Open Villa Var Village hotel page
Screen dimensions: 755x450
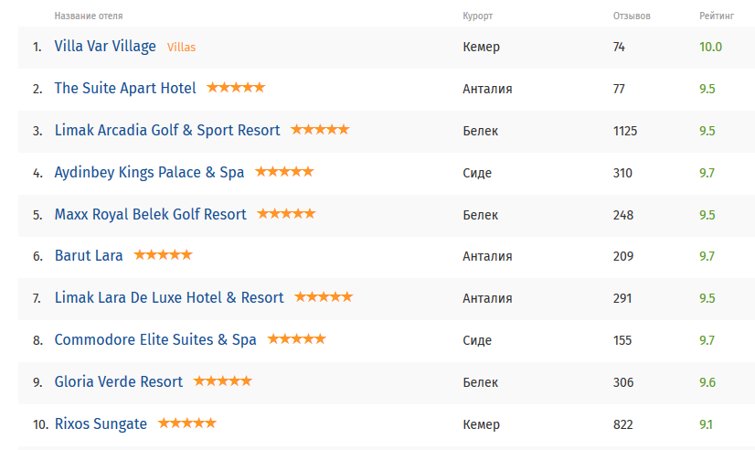click(x=105, y=47)
